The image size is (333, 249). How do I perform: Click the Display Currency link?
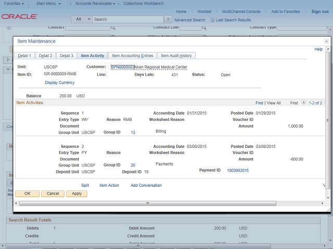[59, 82]
